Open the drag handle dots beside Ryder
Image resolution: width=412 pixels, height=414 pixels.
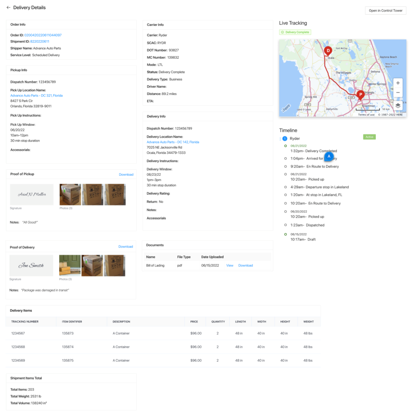[280, 139]
